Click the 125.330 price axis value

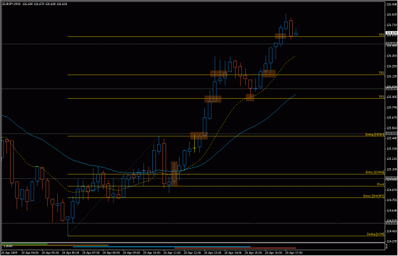pos(392,148)
